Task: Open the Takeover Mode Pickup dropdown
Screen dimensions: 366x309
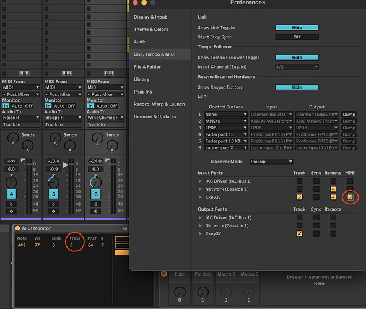Action: (271, 162)
